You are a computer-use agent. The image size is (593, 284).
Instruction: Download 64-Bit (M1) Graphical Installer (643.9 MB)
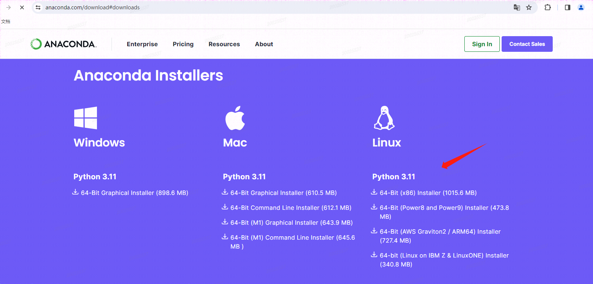[x=292, y=223]
